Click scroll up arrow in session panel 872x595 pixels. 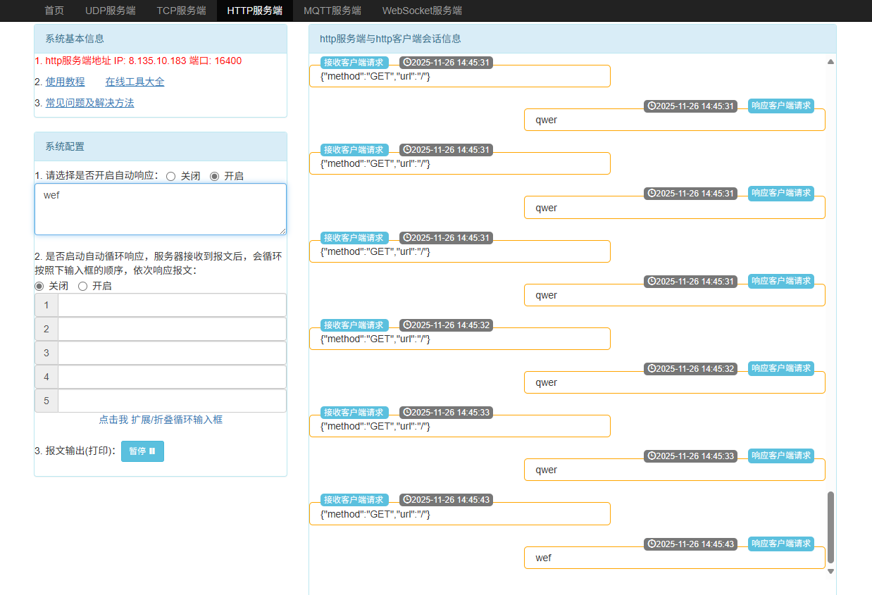click(x=830, y=62)
